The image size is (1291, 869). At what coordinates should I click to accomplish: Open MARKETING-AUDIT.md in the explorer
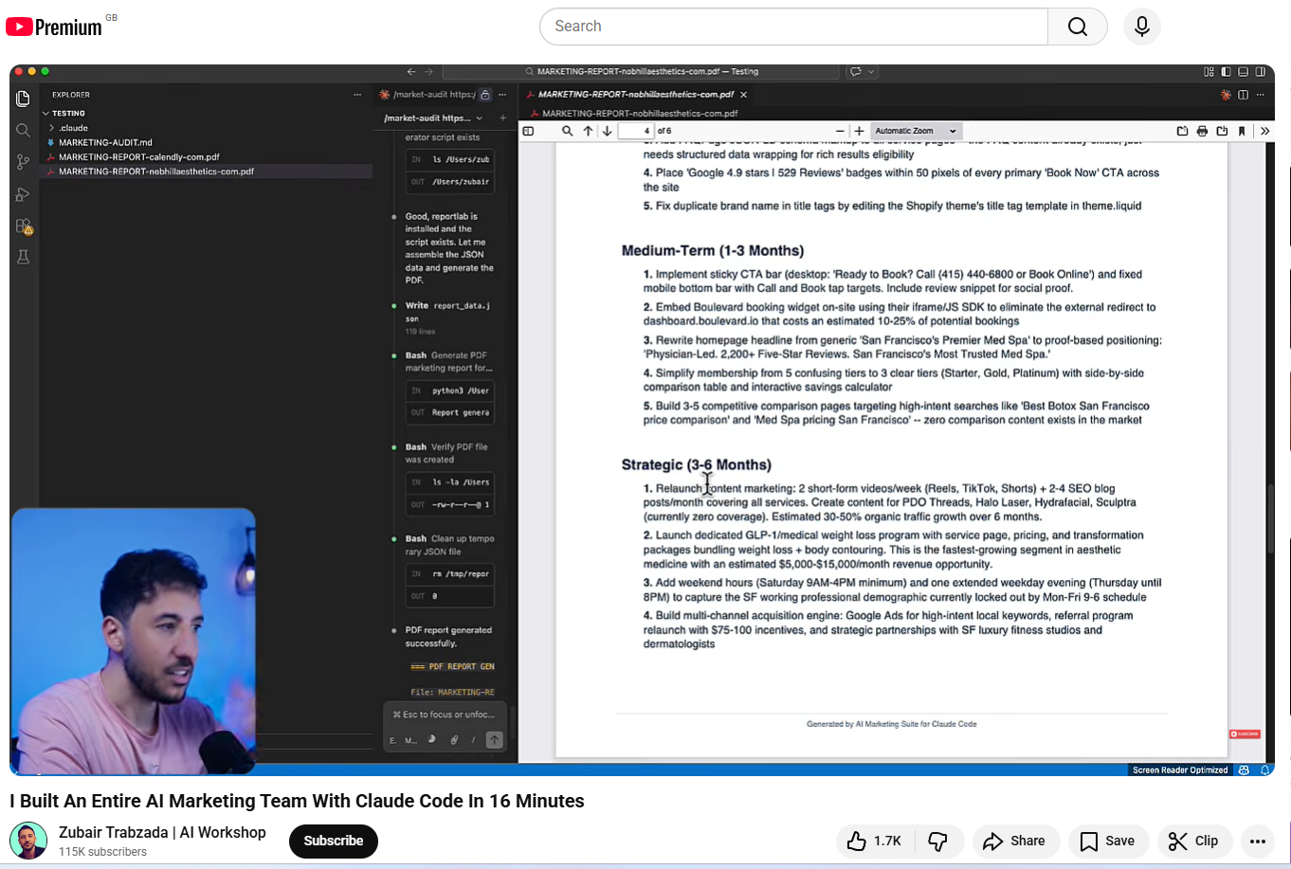[x=104, y=142]
